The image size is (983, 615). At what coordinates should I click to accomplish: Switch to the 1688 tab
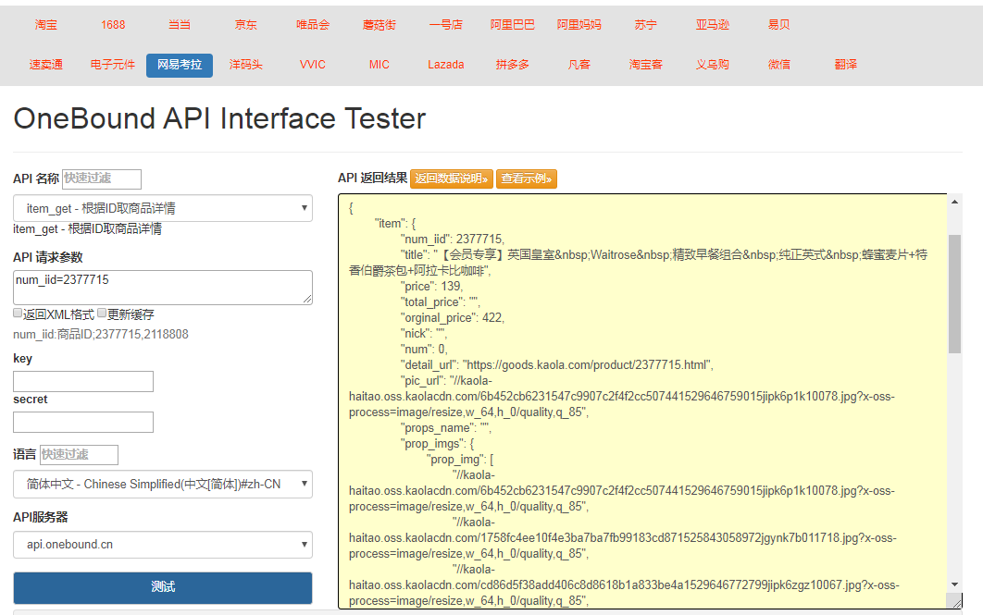[113, 25]
